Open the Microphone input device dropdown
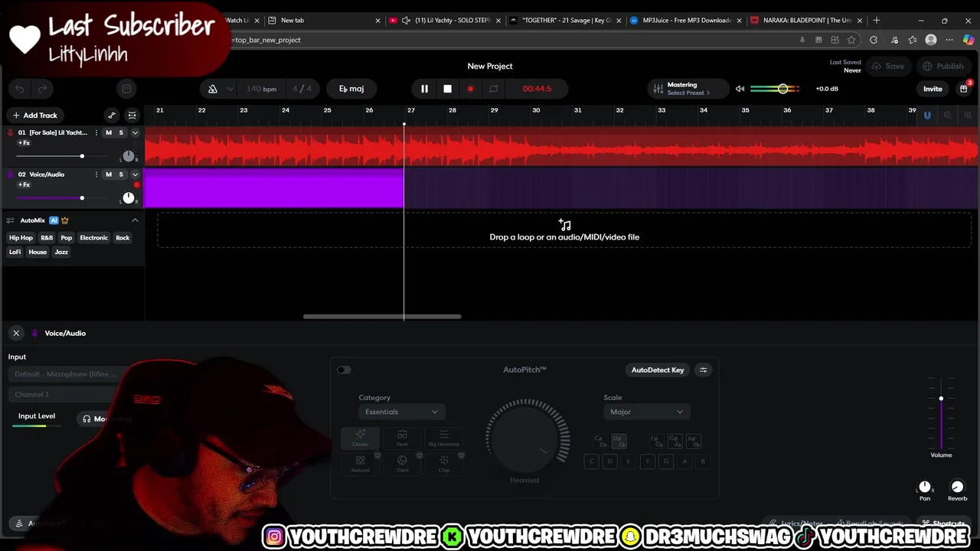 point(66,374)
